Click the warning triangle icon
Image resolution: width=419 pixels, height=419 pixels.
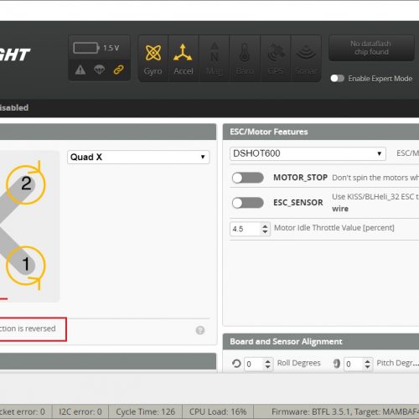(x=80, y=70)
